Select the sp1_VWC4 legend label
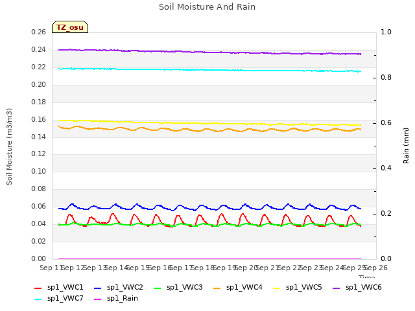This screenshot has width=415, height=311. point(244,288)
